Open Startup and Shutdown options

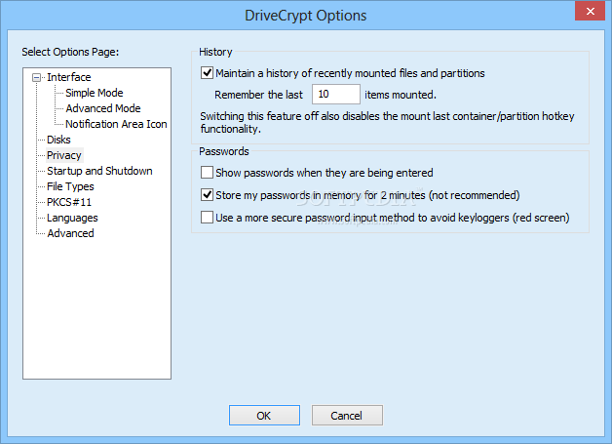coord(99,171)
